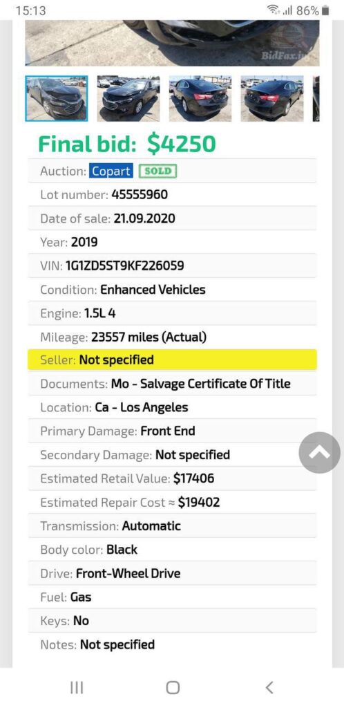Tap the scroll-to-top arrow button

point(320,452)
